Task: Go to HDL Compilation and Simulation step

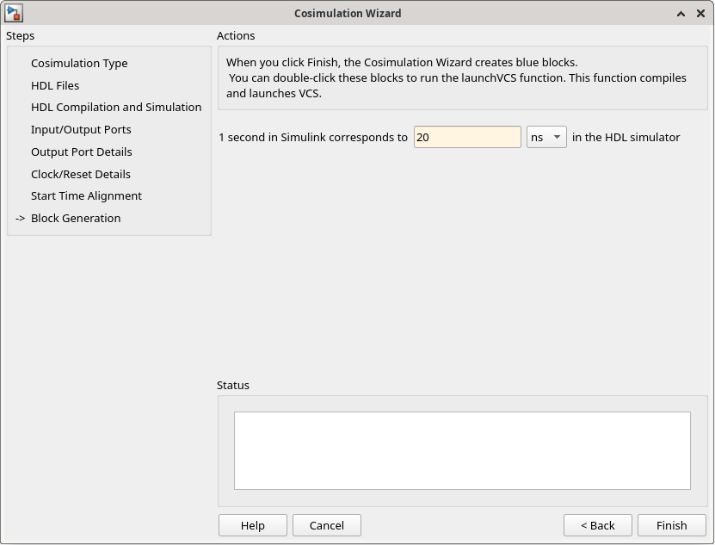Action: coord(116,108)
